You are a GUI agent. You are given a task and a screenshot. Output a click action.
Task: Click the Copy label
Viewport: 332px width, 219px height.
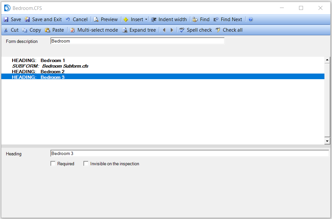35,30
